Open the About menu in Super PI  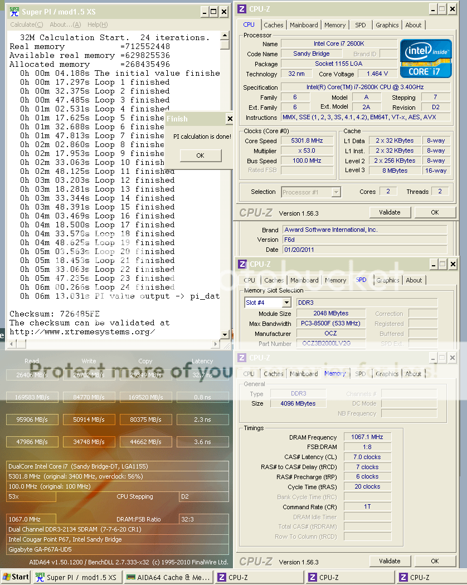tap(65, 25)
